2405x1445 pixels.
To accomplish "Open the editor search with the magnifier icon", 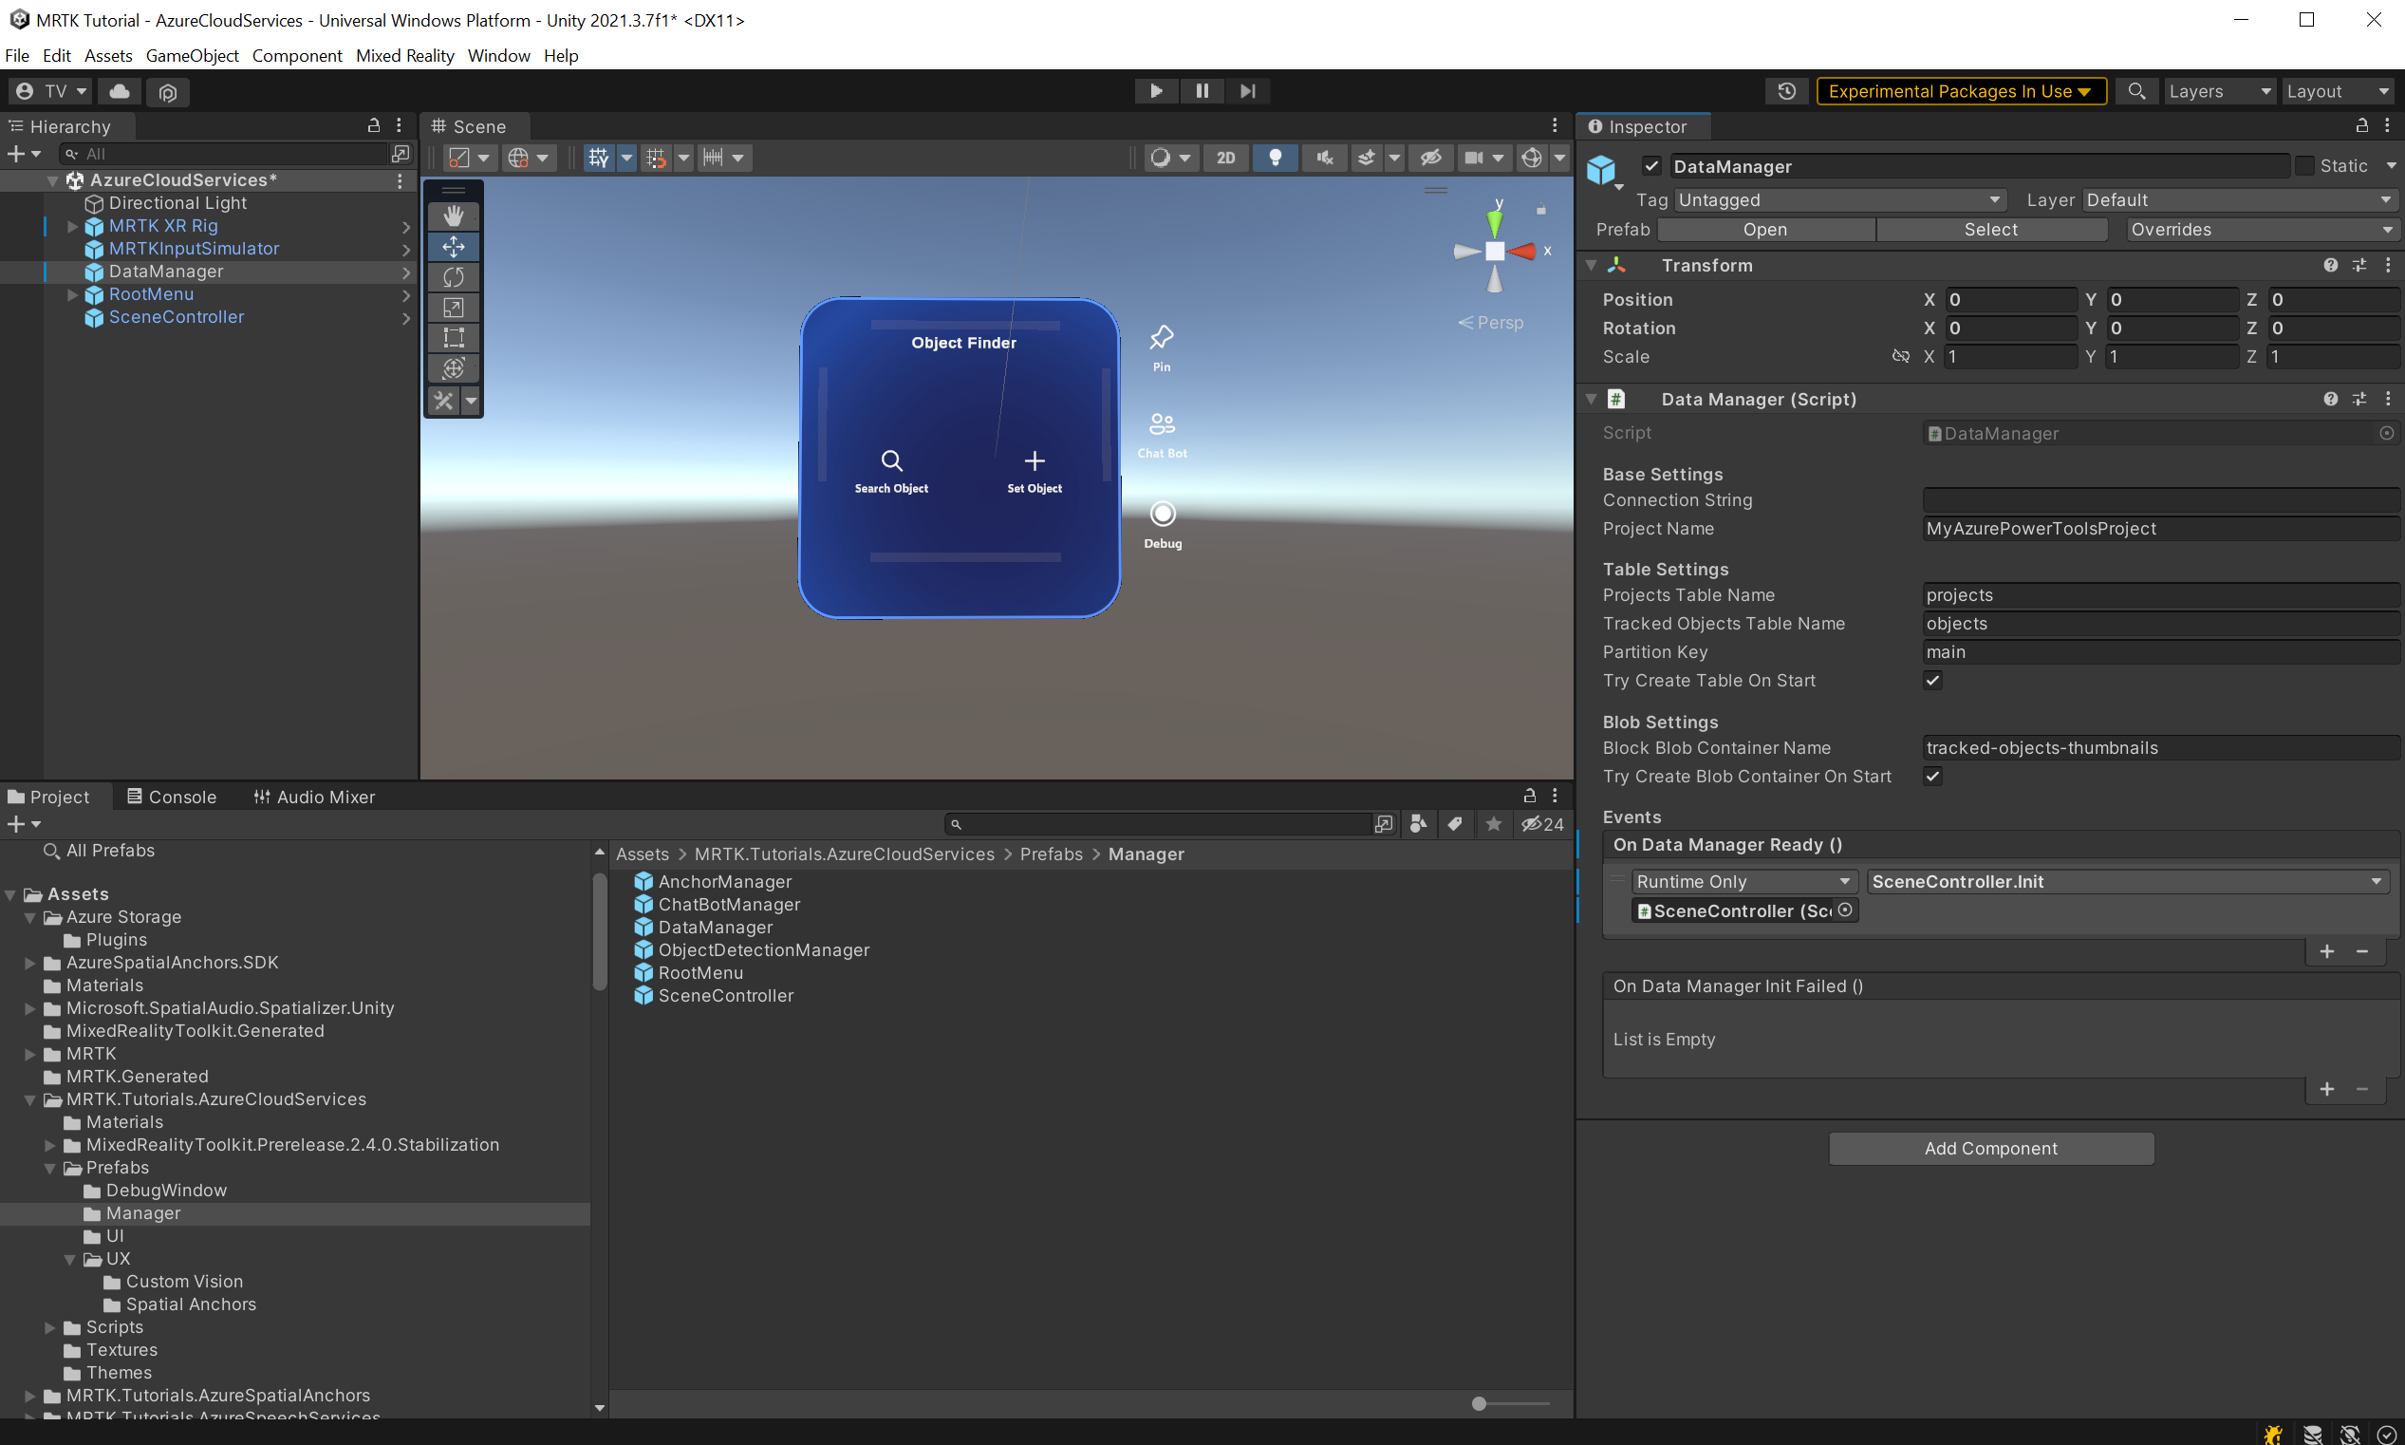I will pos(2137,90).
